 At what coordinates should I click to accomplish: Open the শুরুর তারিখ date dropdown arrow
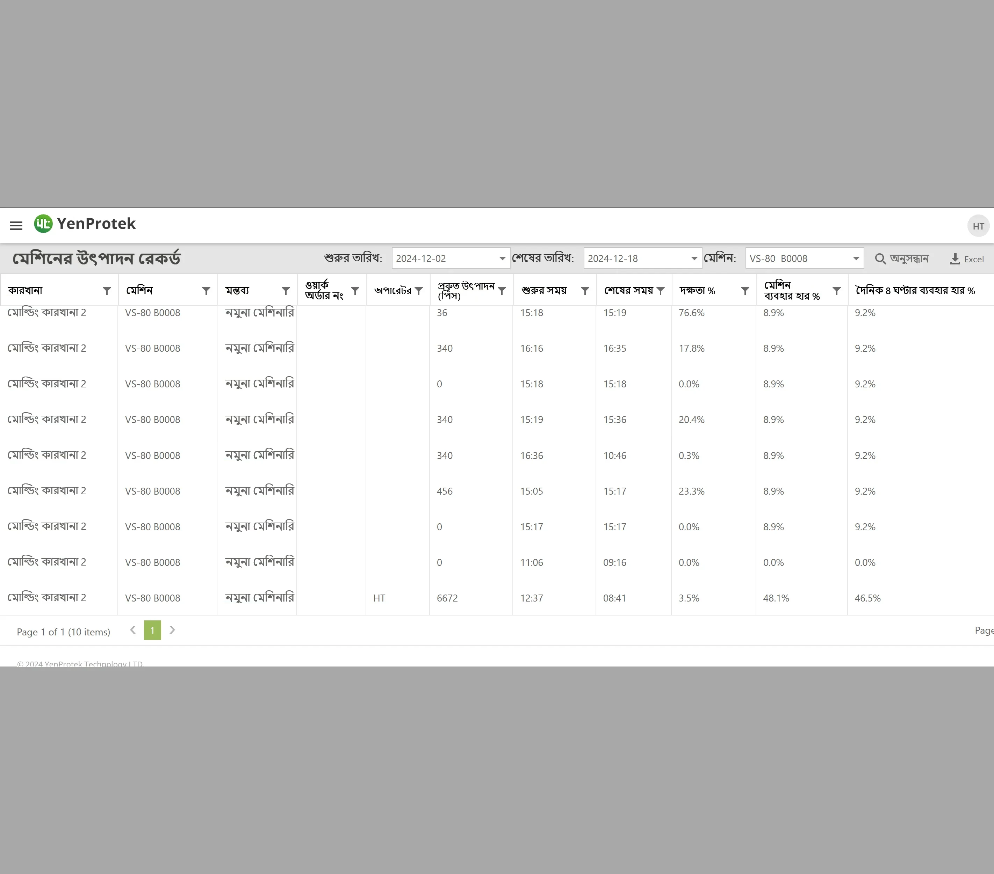pyautogui.click(x=502, y=258)
